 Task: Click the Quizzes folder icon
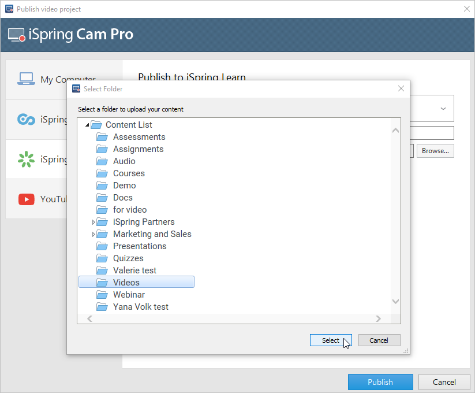point(102,258)
